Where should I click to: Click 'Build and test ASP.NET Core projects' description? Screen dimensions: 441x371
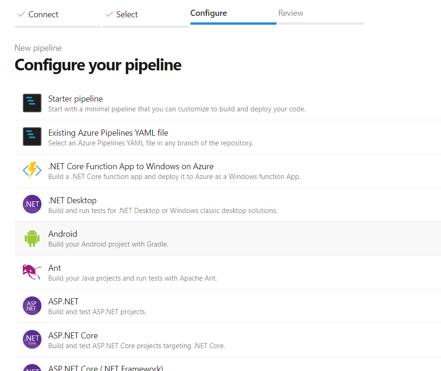click(x=136, y=346)
